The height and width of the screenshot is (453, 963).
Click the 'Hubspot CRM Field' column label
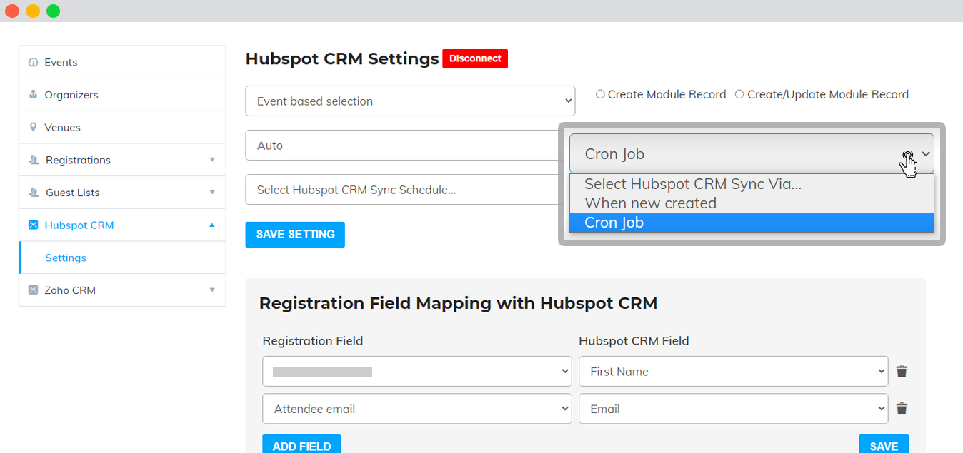click(634, 341)
